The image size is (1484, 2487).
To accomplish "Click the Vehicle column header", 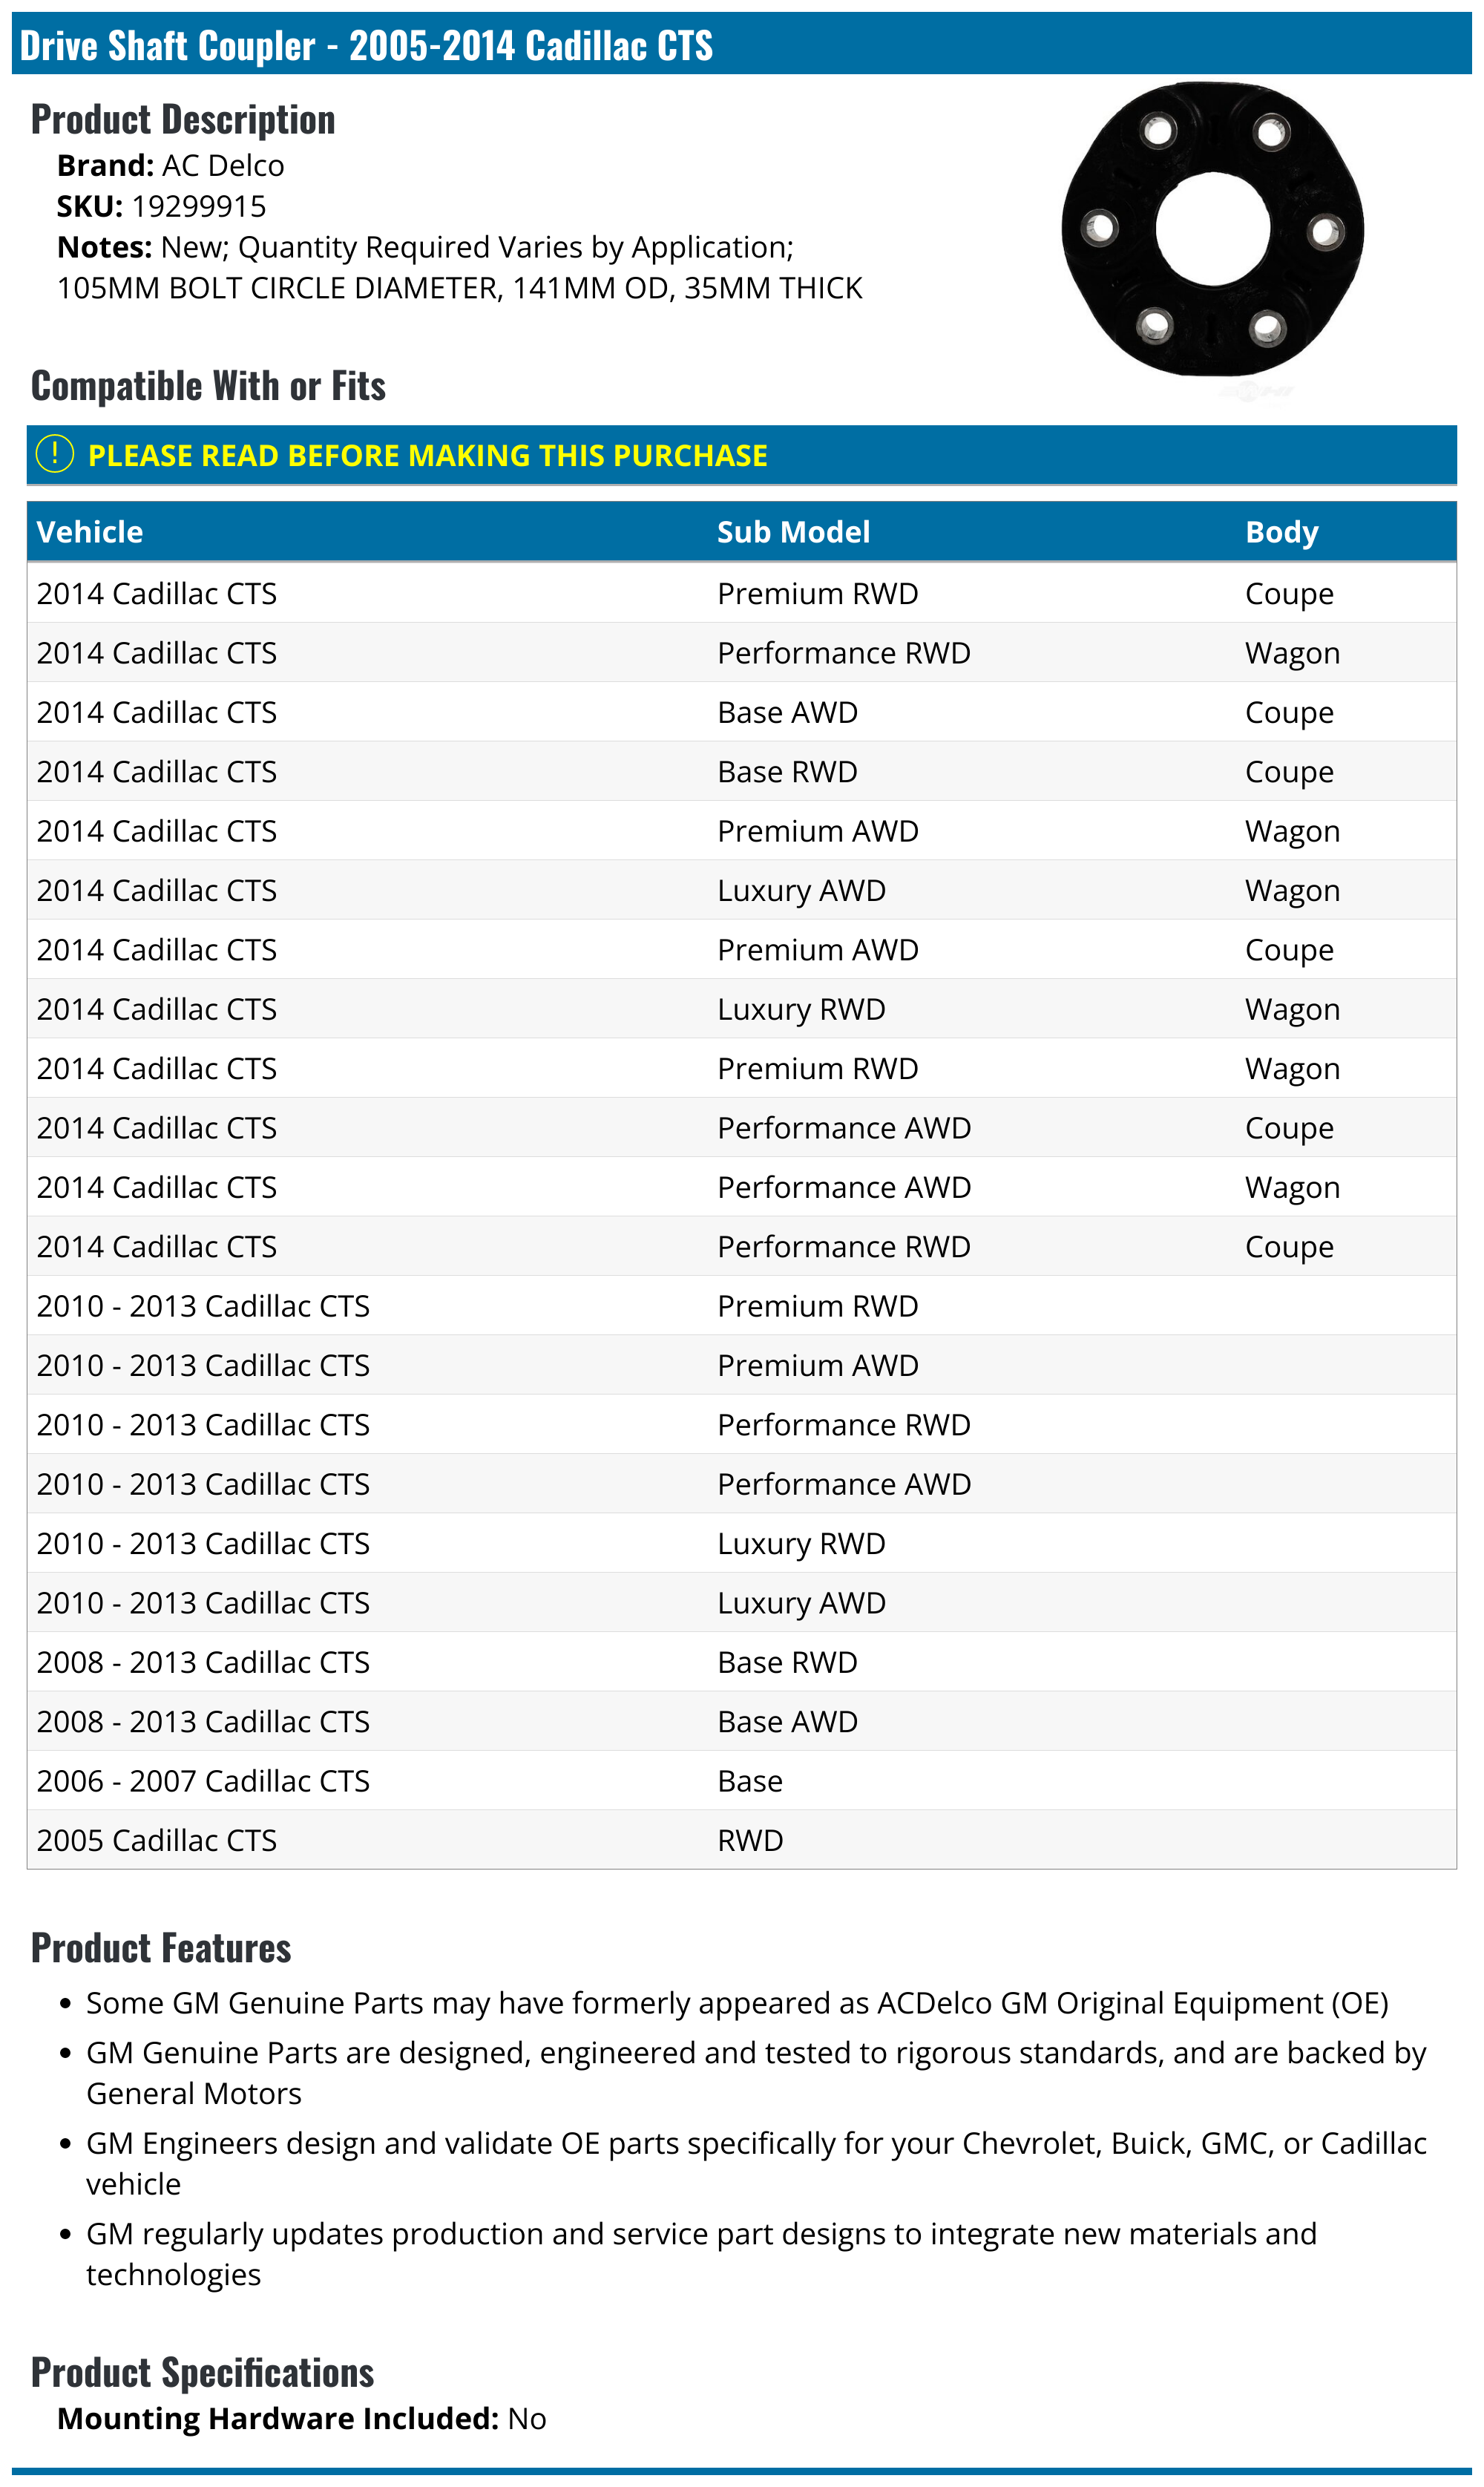I will point(90,532).
